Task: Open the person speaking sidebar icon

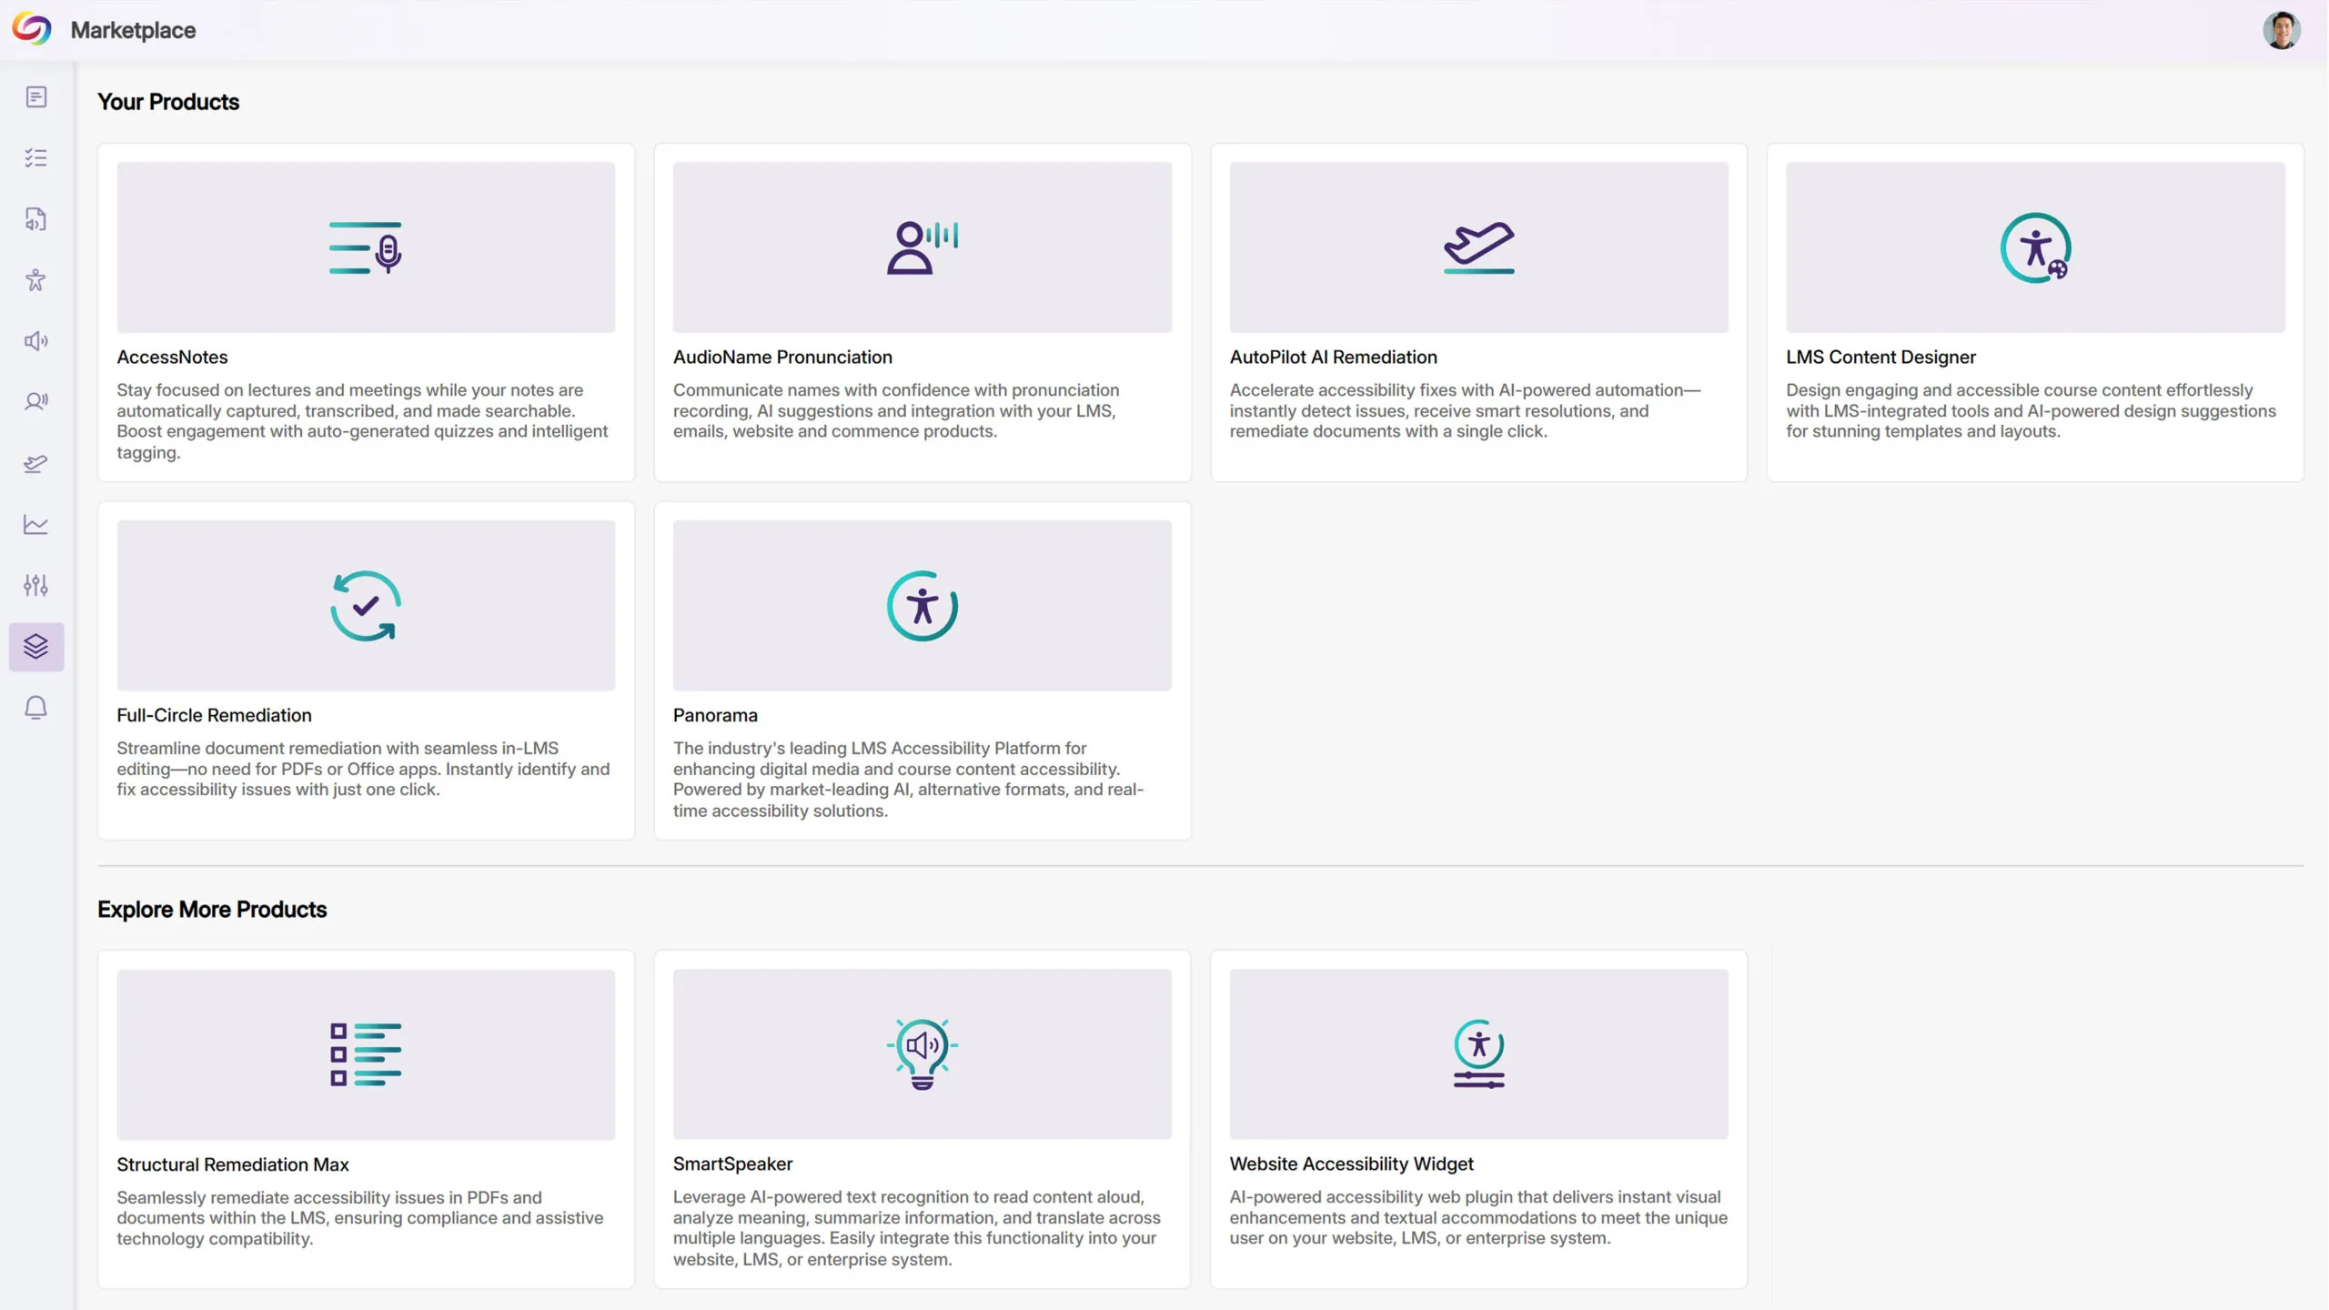Action: click(36, 402)
